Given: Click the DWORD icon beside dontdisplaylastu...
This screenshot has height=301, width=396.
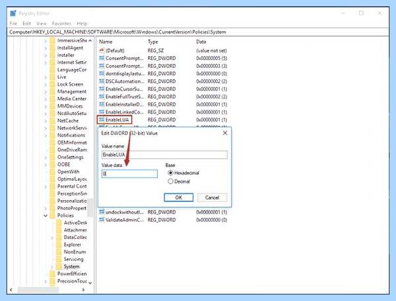Looking at the screenshot, I should point(102,73).
